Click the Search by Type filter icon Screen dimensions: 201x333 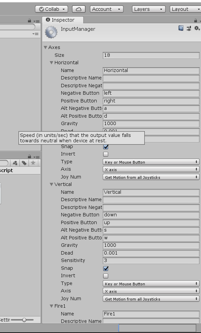click(x=15, y=163)
